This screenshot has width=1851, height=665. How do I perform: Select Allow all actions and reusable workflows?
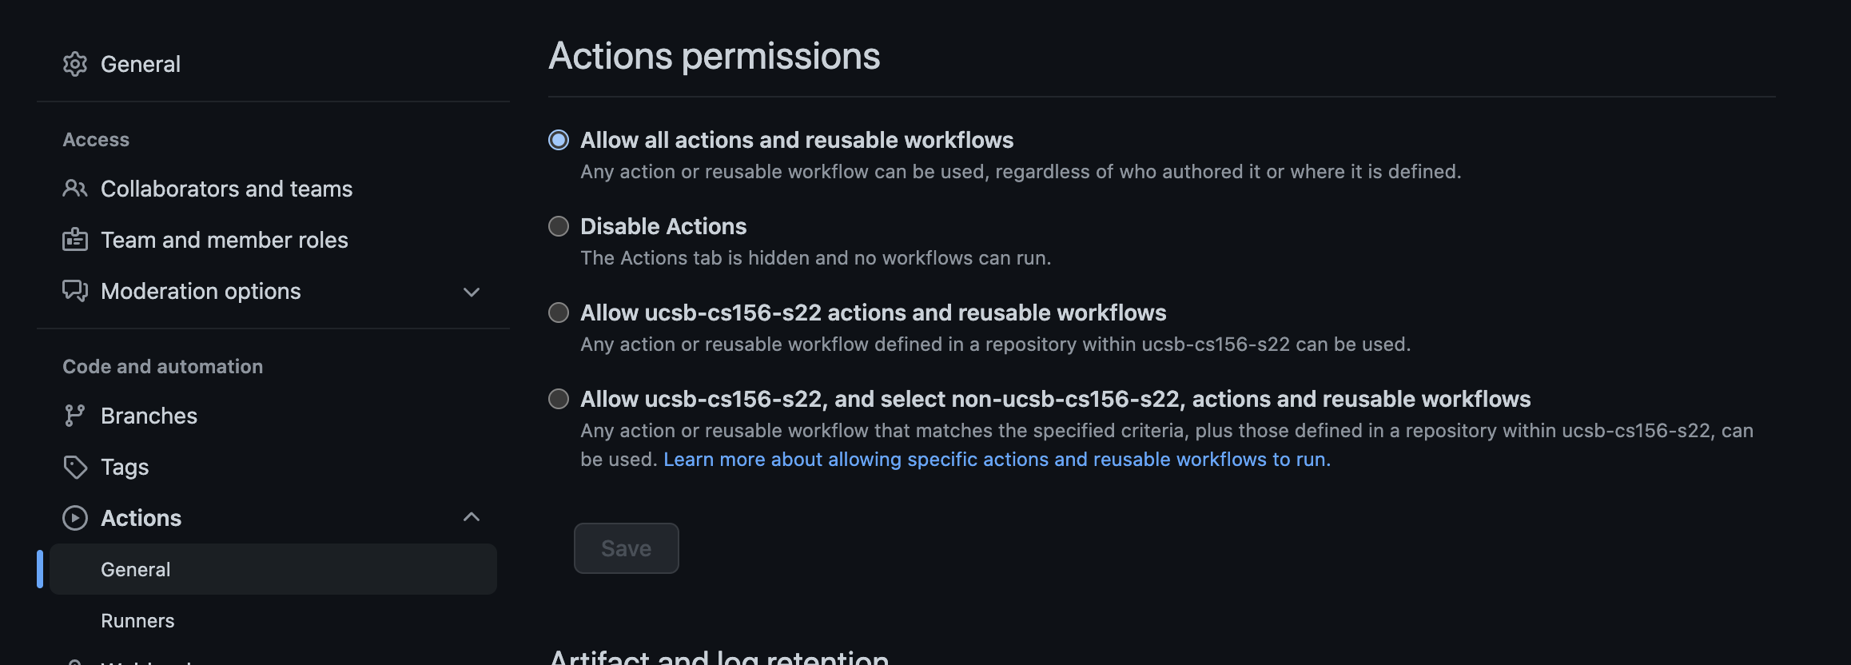(x=558, y=140)
